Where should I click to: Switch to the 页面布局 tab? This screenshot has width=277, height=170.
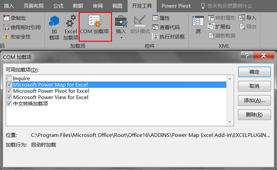click(33, 6)
